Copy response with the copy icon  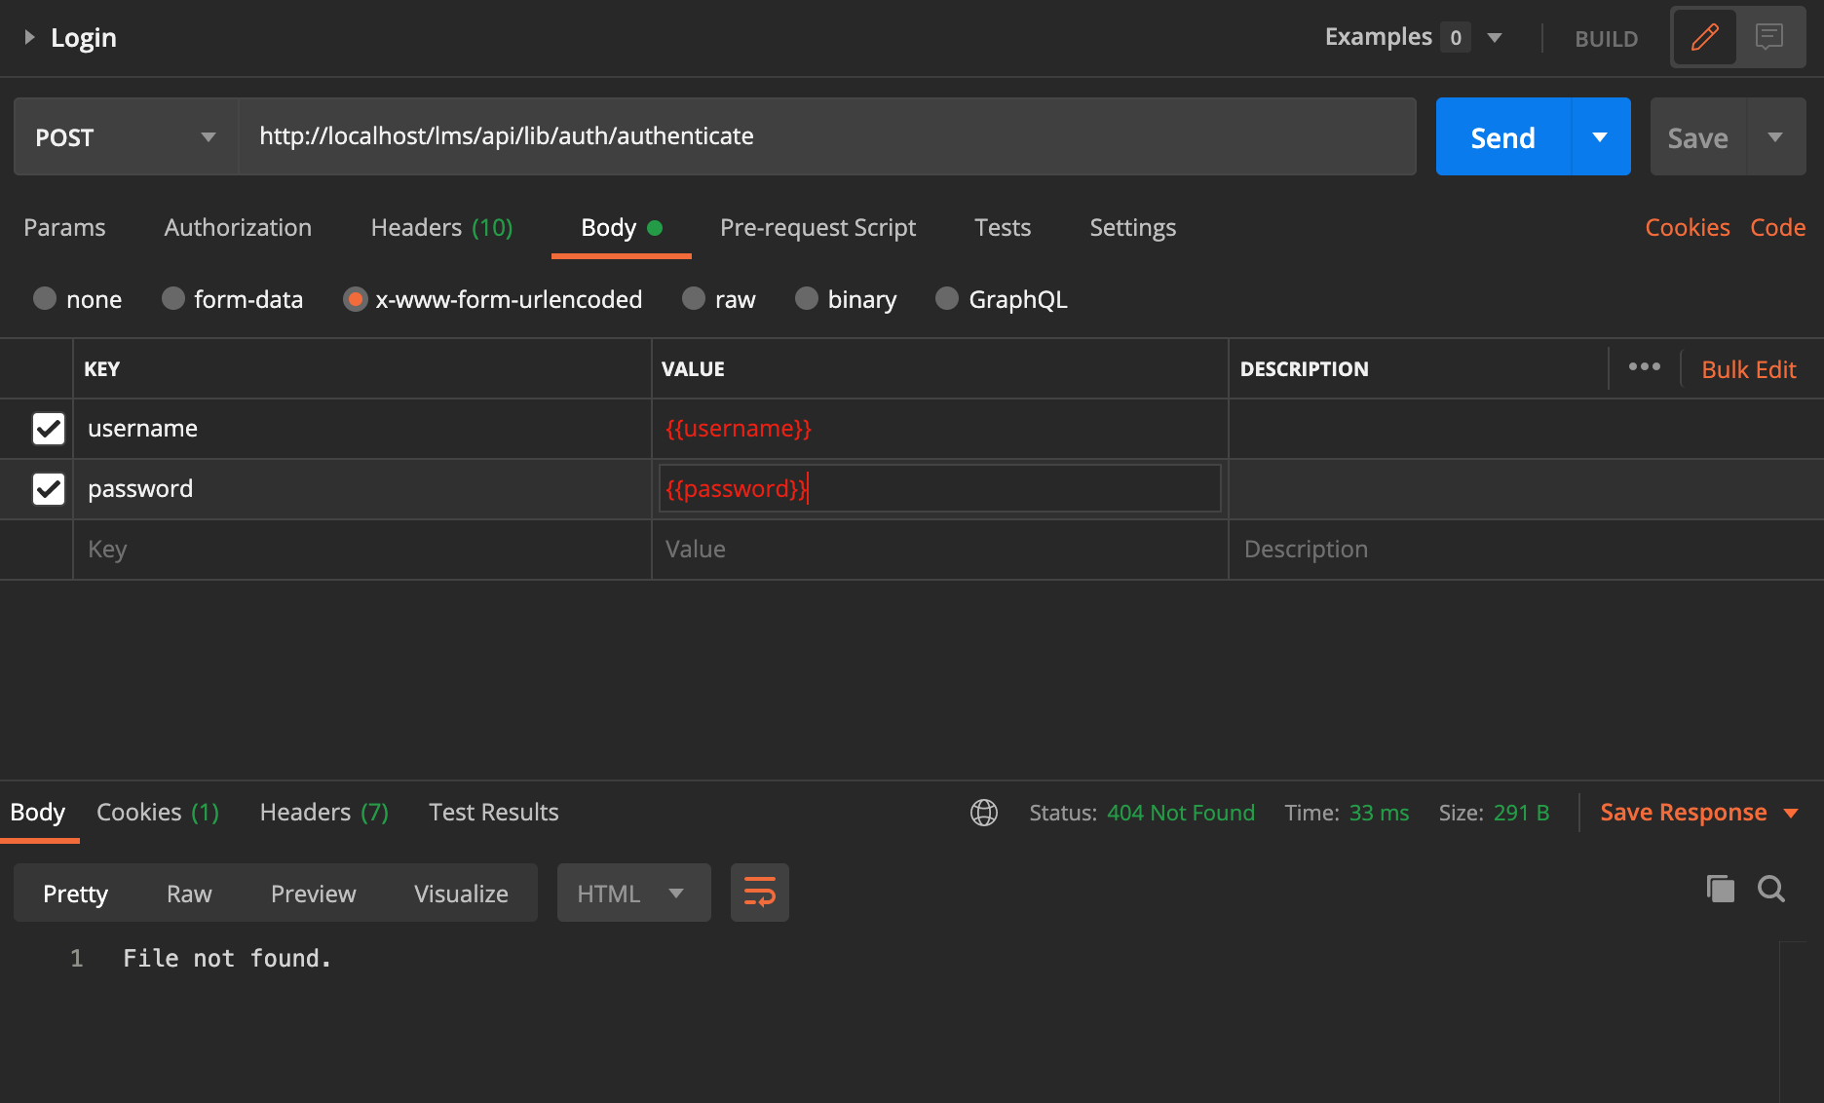click(1720, 889)
